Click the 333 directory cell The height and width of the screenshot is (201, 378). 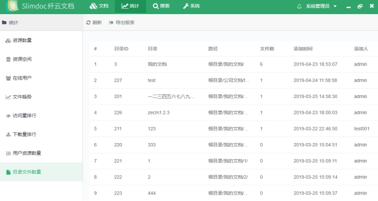[152, 145]
